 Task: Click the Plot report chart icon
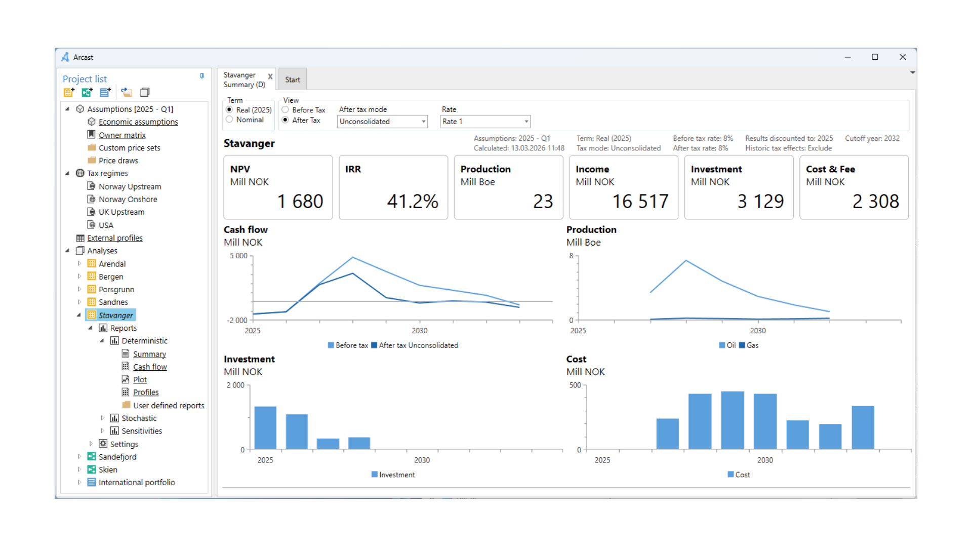(126, 379)
